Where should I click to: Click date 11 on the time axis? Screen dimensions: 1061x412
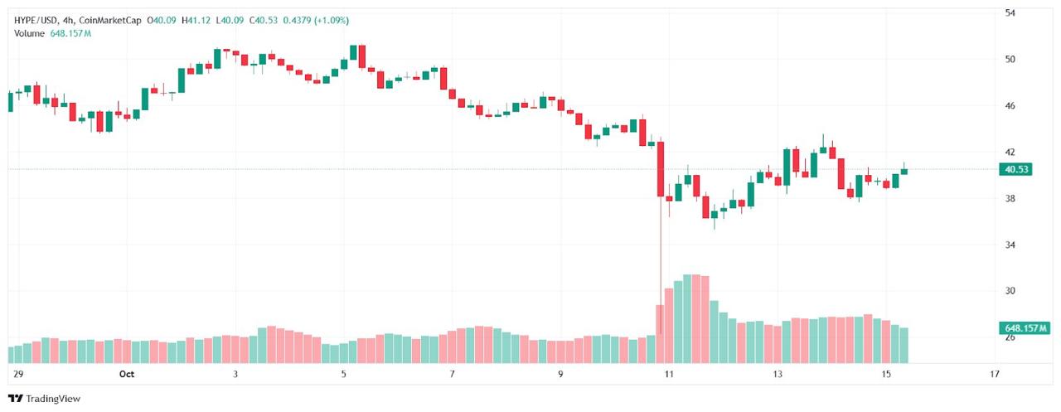pyautogui.click(x=668, y=375)
